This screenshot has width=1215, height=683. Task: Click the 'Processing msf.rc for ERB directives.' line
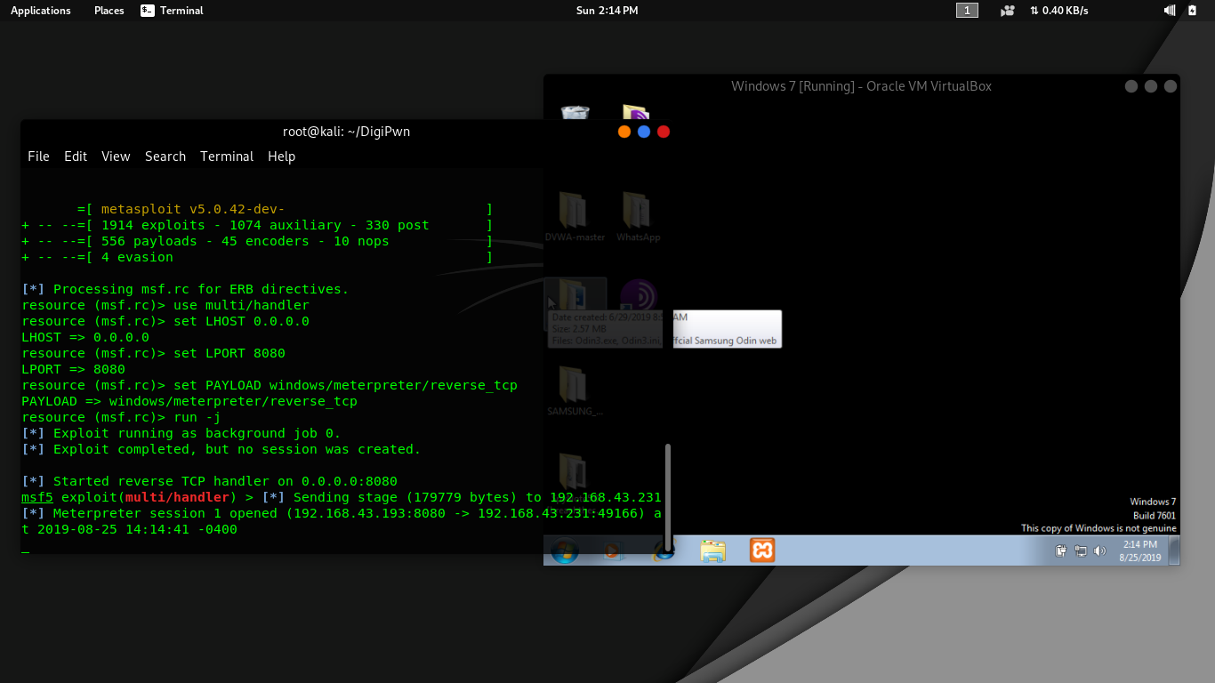tap(185, 290)
